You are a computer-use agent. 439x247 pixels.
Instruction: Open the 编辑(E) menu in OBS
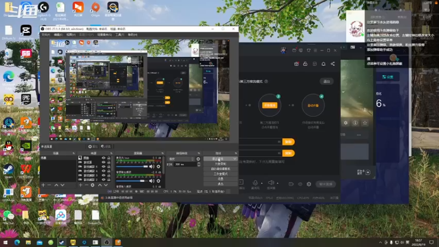click(58, 35)
